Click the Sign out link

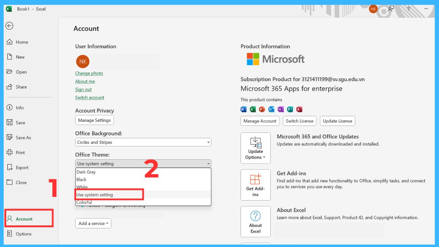point(83,89)
